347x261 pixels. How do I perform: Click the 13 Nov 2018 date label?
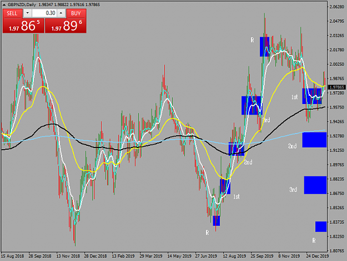(68, 256)
